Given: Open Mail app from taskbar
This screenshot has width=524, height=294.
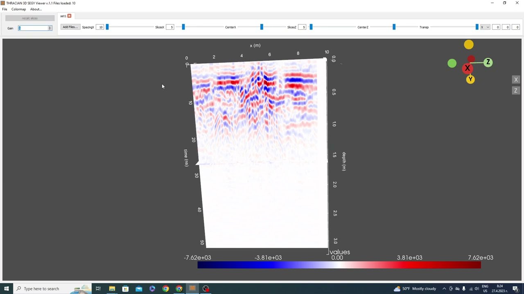Looking at the screenshot, I should 139,289.
